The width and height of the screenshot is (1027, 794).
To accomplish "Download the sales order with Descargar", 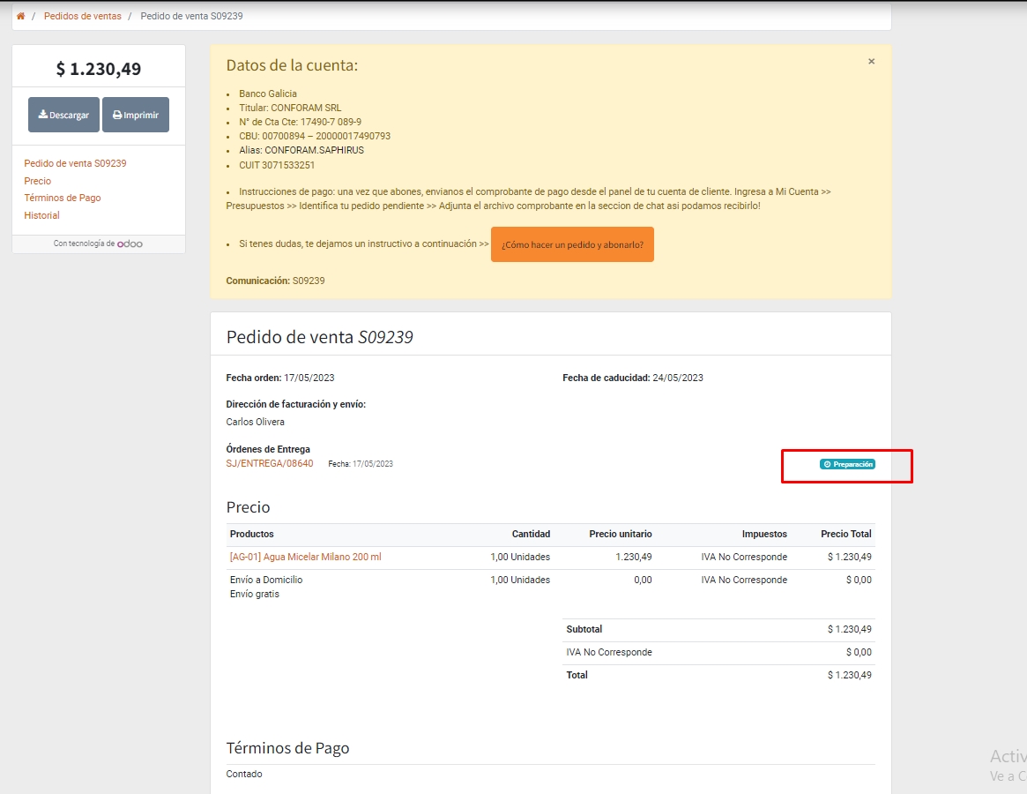I will tap(63, 116).
